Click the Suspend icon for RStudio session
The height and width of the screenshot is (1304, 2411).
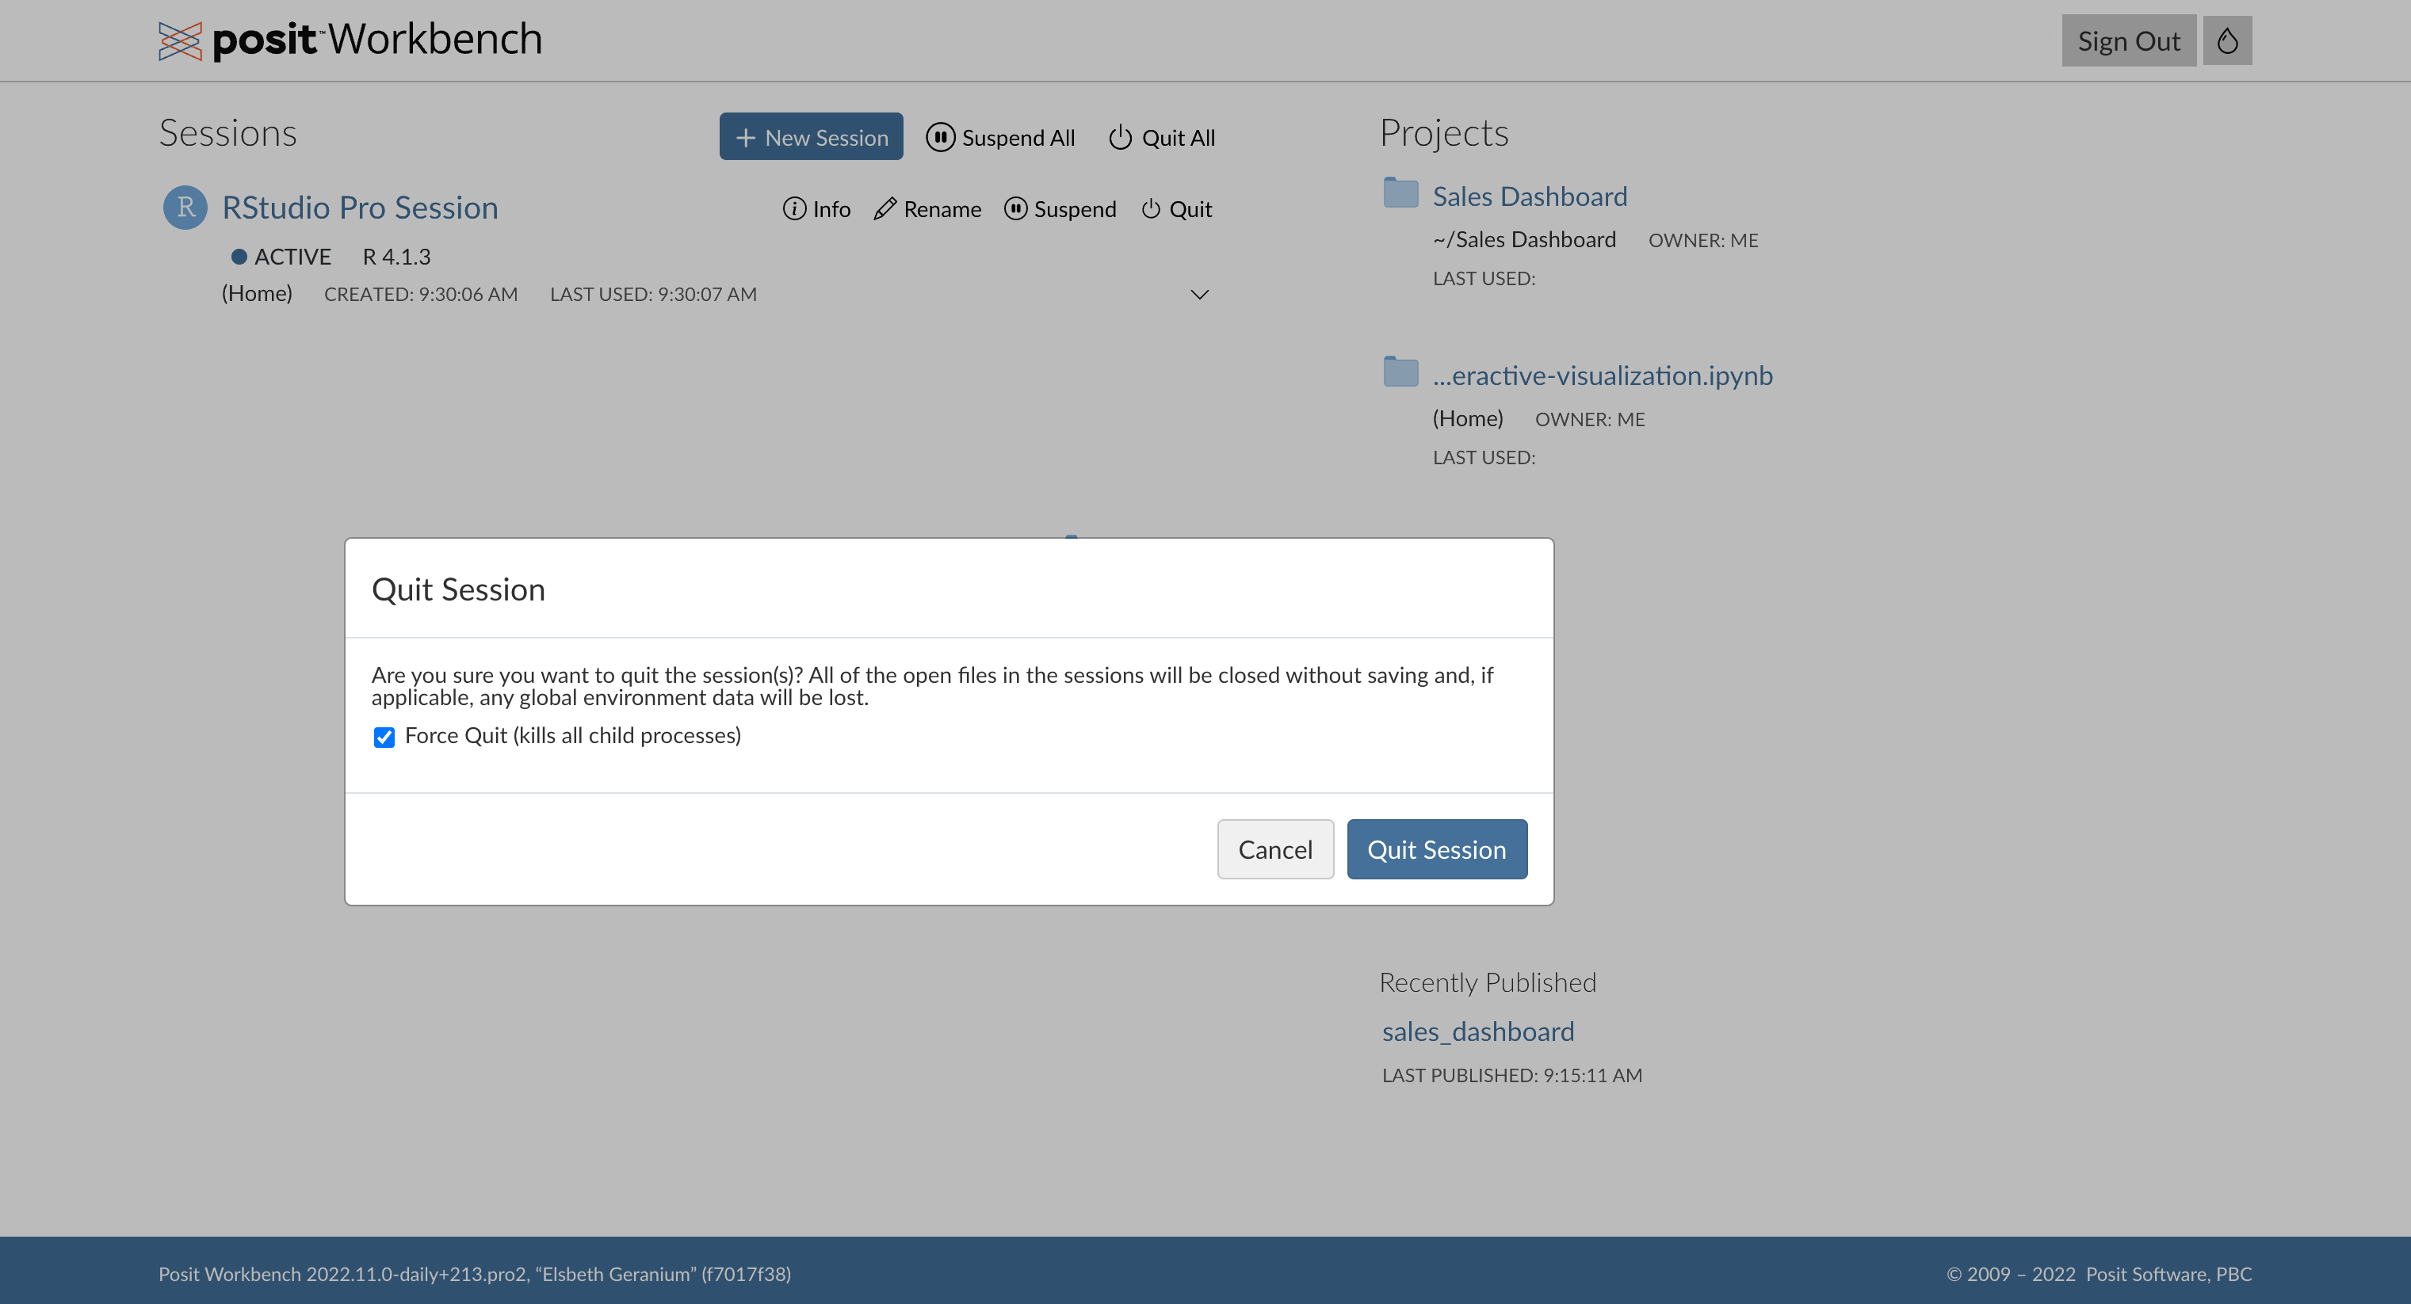(x=1015, y=209)
